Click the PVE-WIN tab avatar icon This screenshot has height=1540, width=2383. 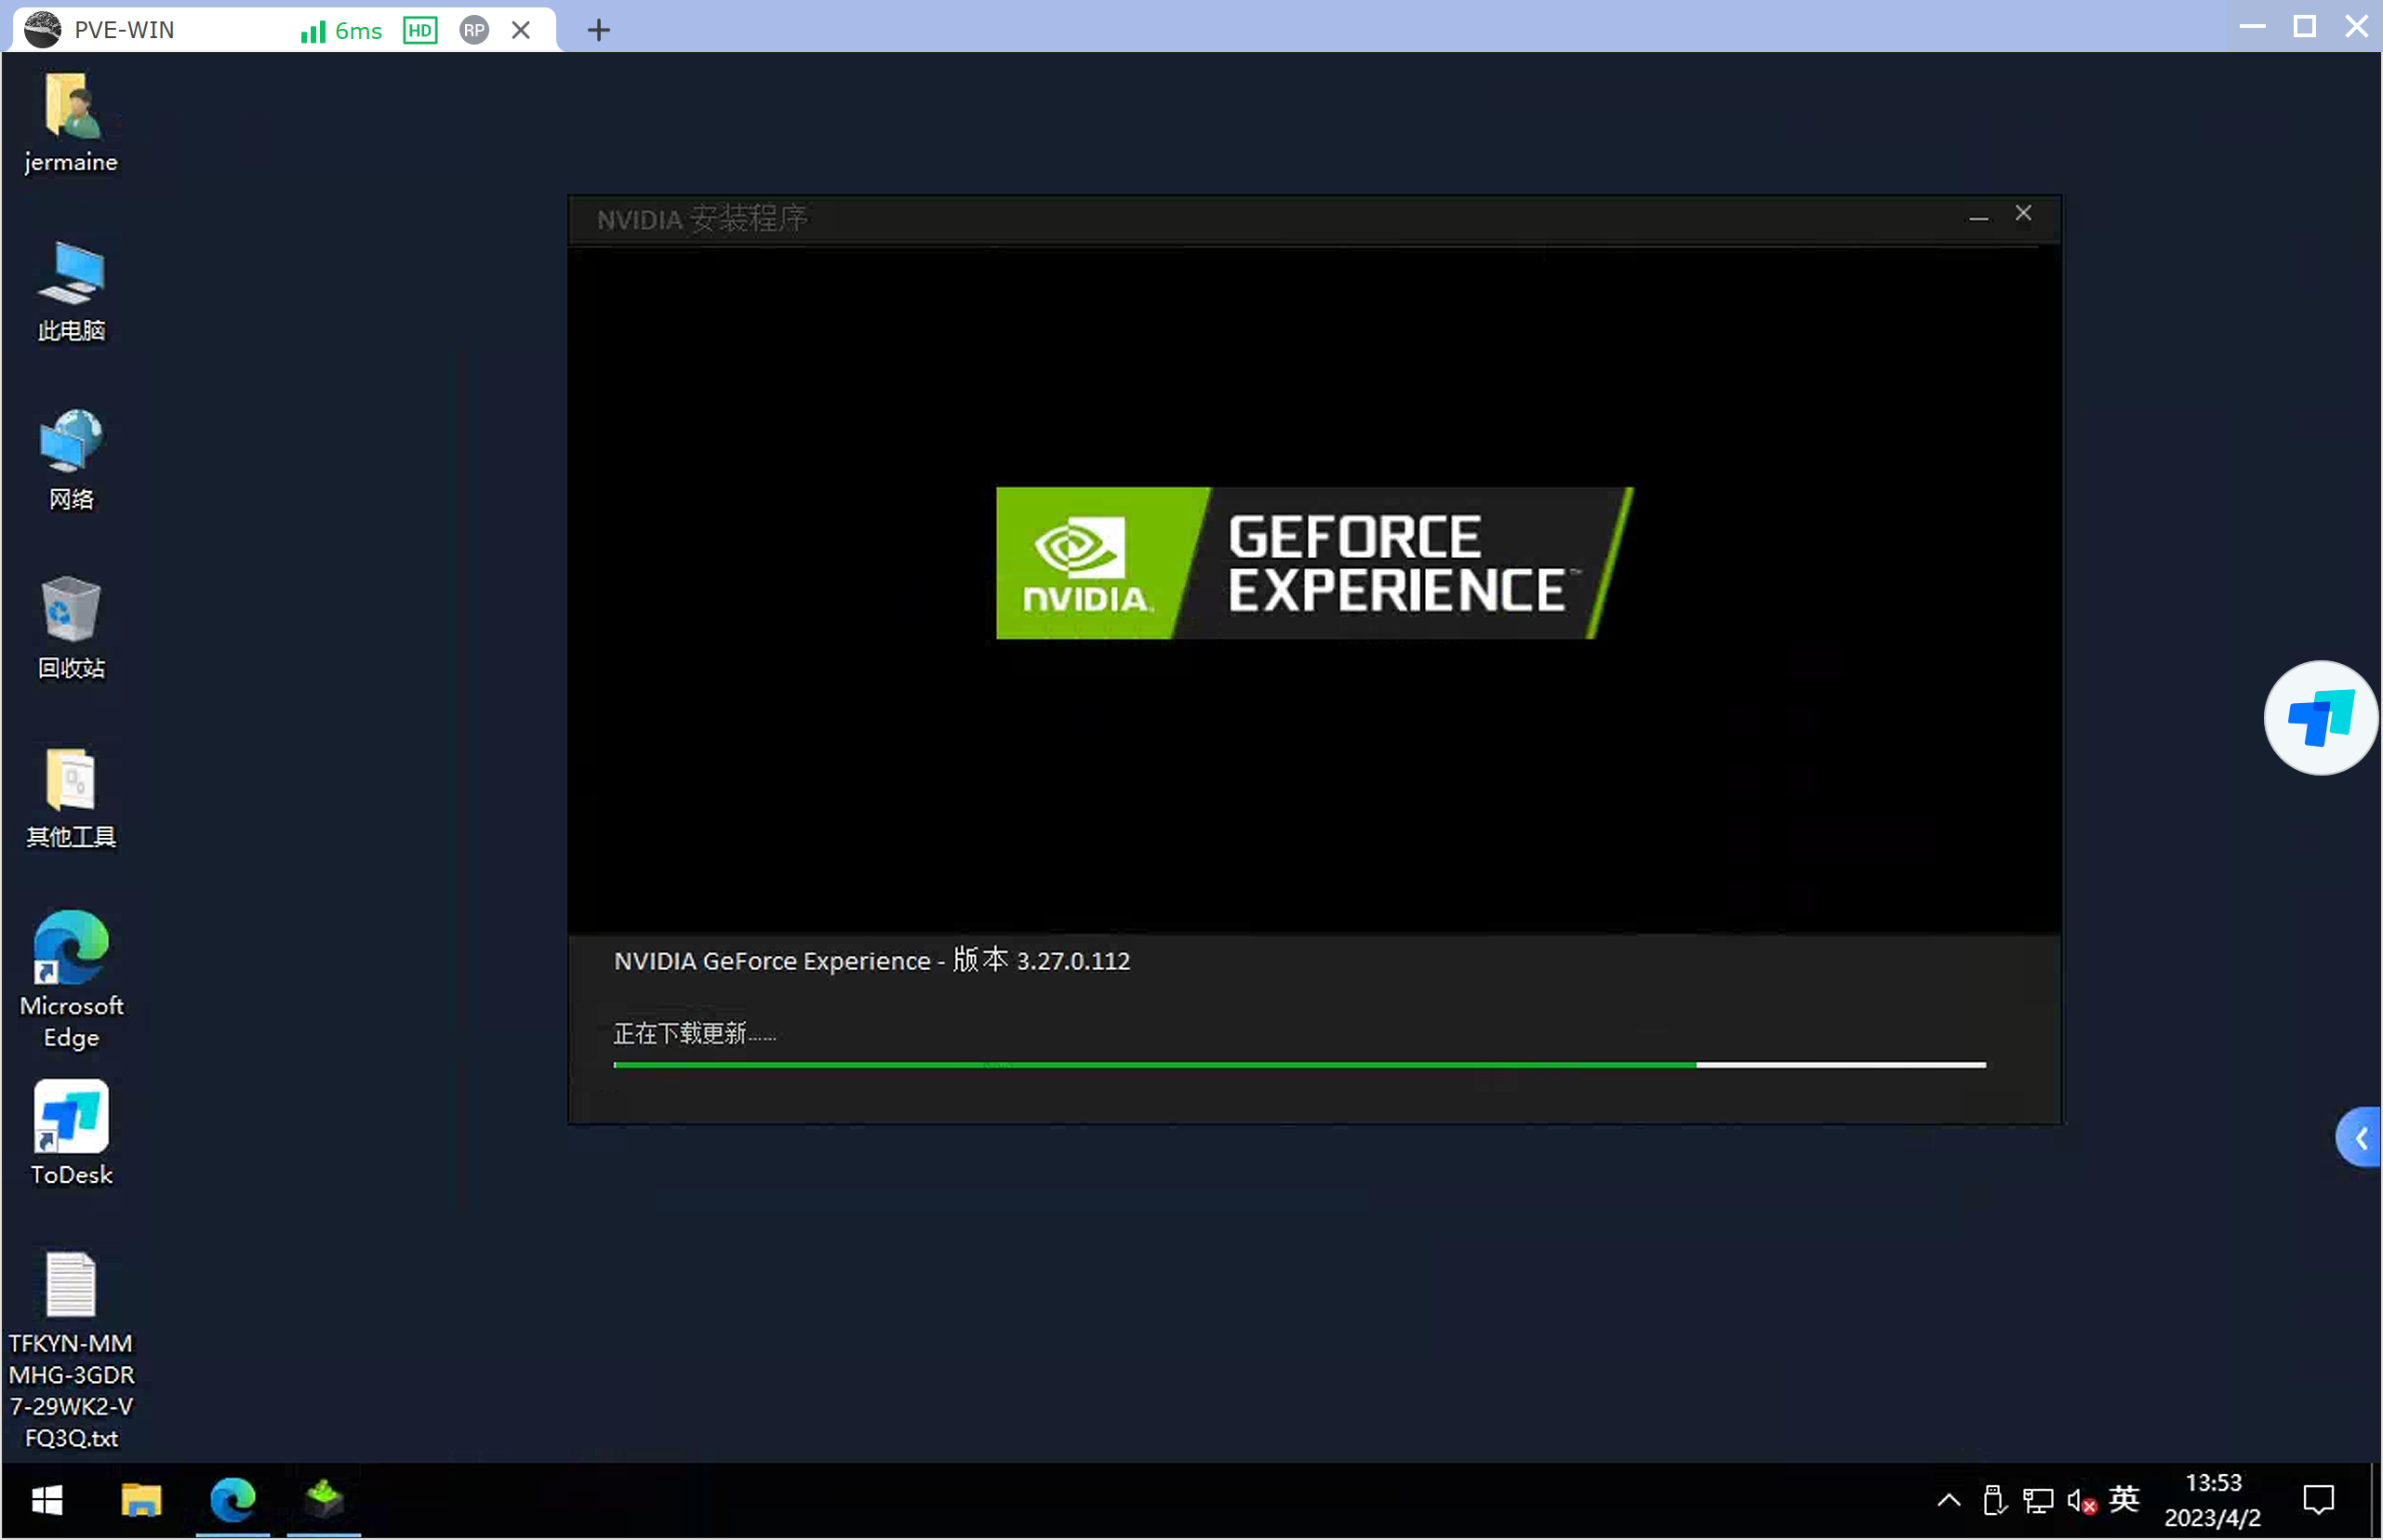tap(42, 29)
